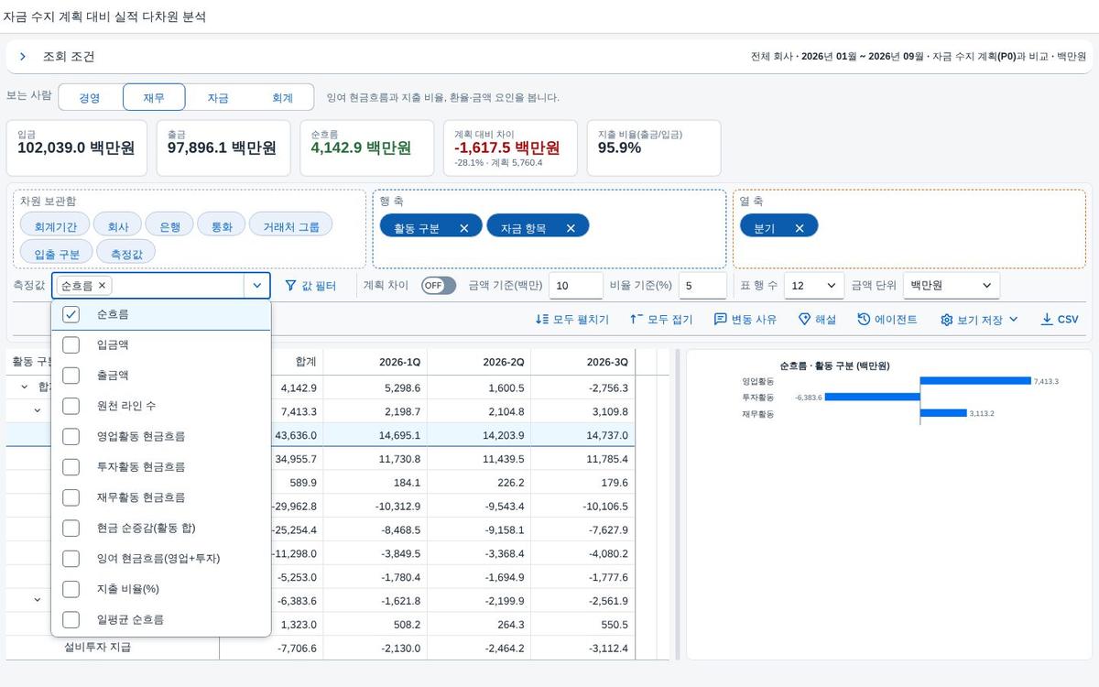Check the 원천 라인 수 checkbox
Screen dimensions: 1099x687
[x=71, y=406]
